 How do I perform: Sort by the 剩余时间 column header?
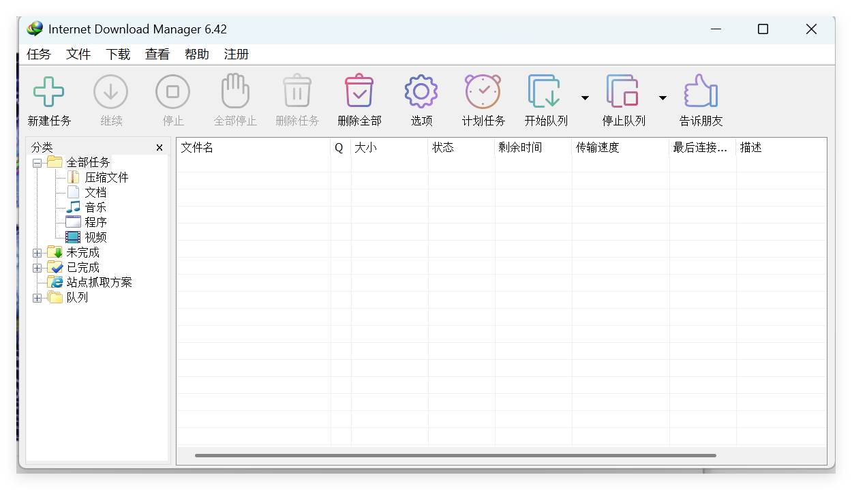point(534,147)
